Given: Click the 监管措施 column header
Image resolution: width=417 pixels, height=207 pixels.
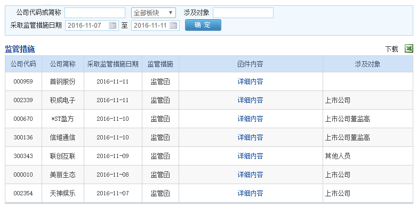Looking at the screenshot, I should coord(161,64).
